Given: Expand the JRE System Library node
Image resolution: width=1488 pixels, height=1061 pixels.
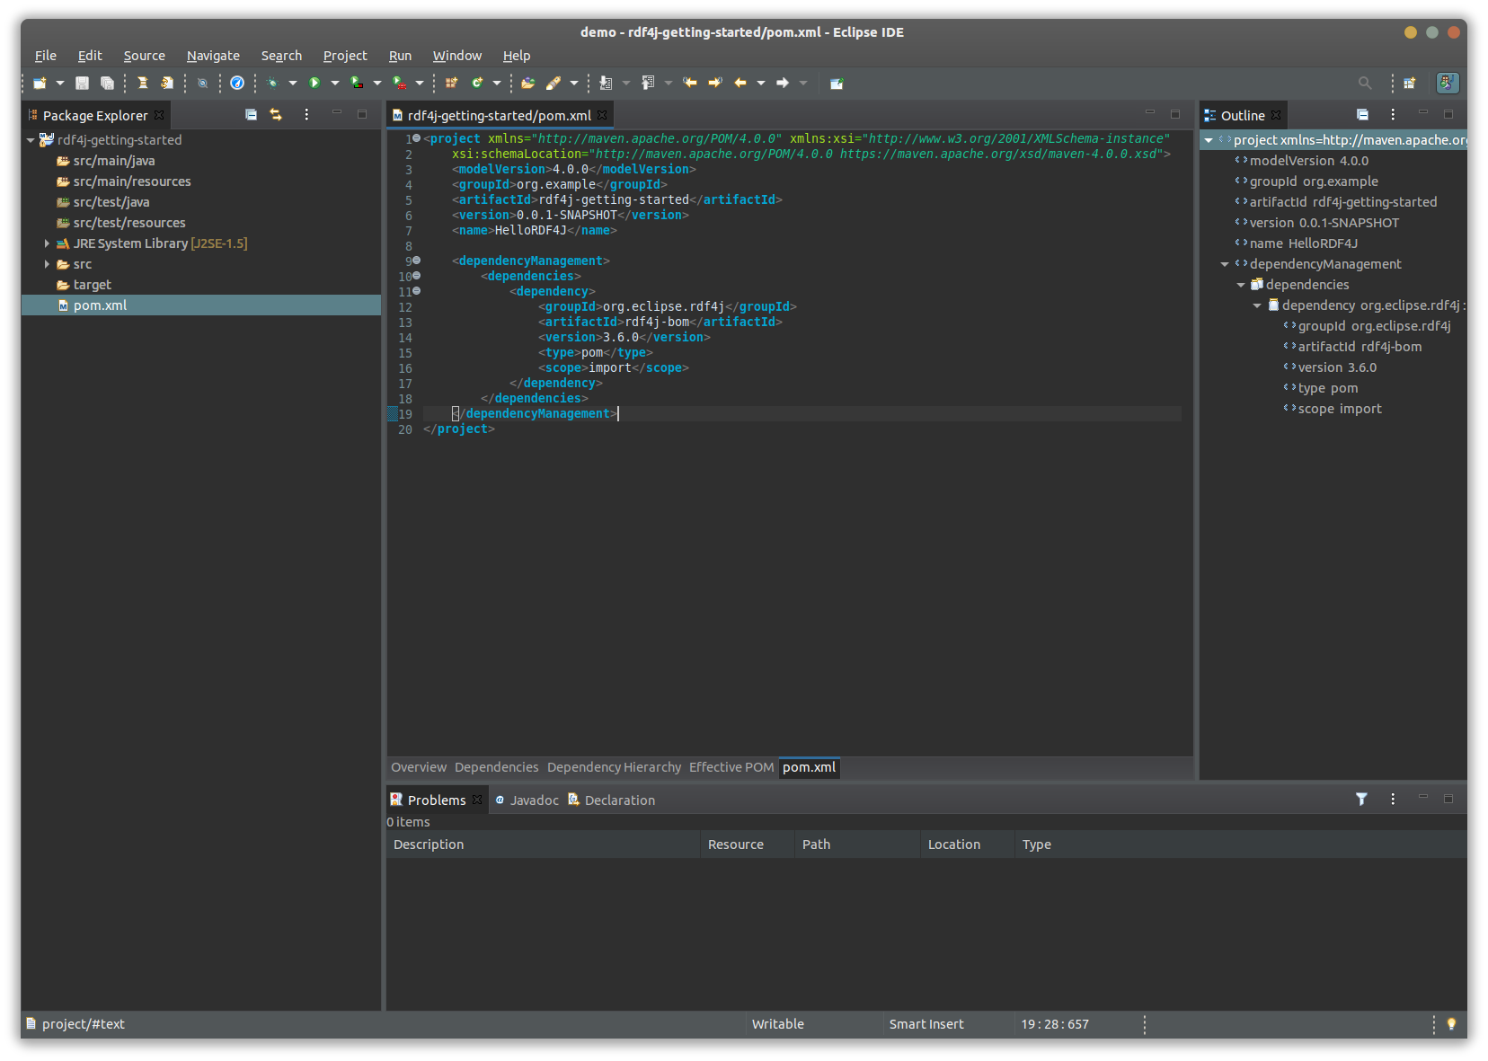Looking at the screenshot, I should coord(47,243).
